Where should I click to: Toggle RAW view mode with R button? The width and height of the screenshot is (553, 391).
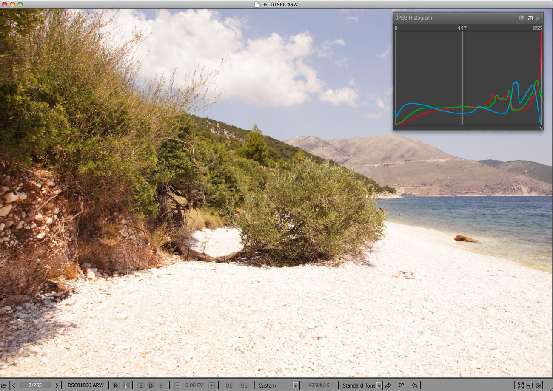pos(116,385)
